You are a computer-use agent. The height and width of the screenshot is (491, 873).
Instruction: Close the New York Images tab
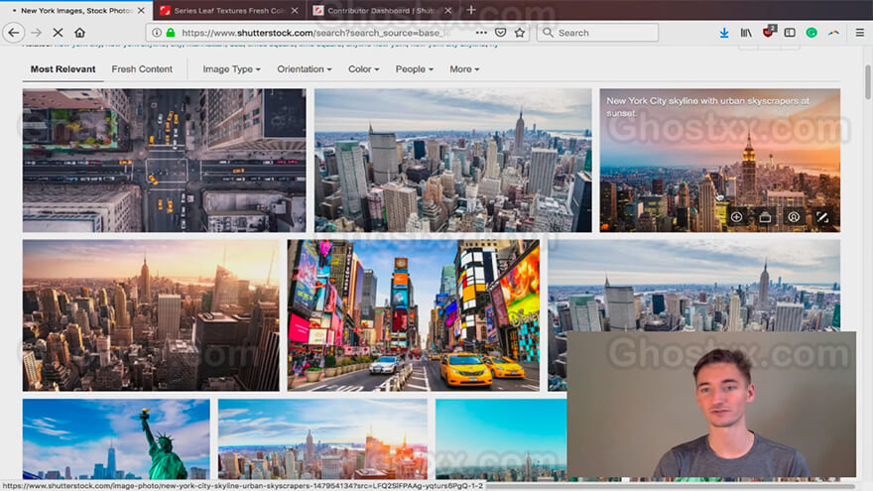[x=141, y=11]
